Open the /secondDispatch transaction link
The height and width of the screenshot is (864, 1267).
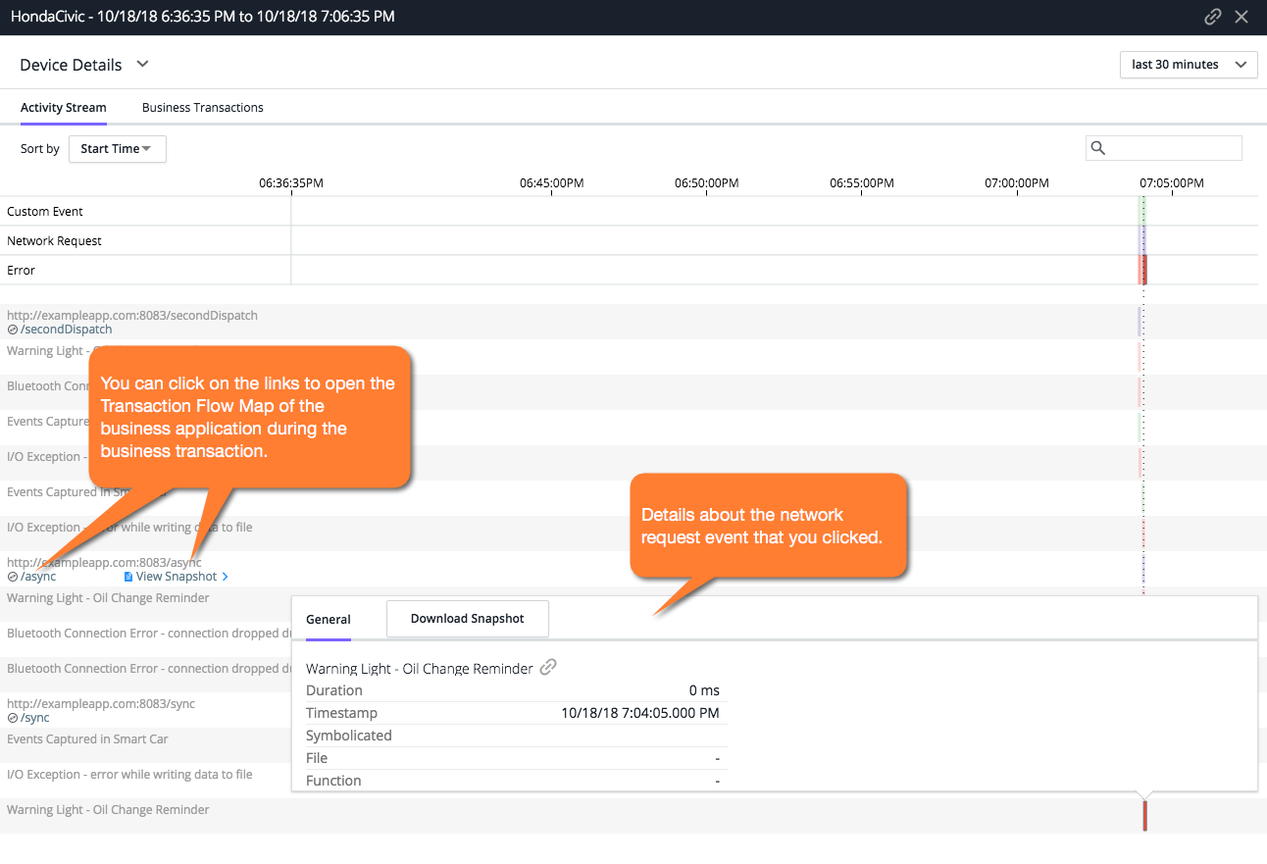coord(66,330)
